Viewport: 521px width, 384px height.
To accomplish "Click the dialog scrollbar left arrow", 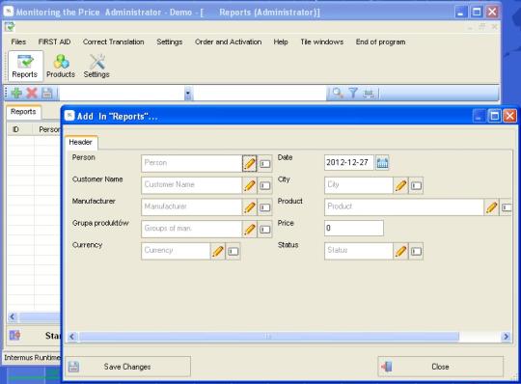I will coord(72,337).
